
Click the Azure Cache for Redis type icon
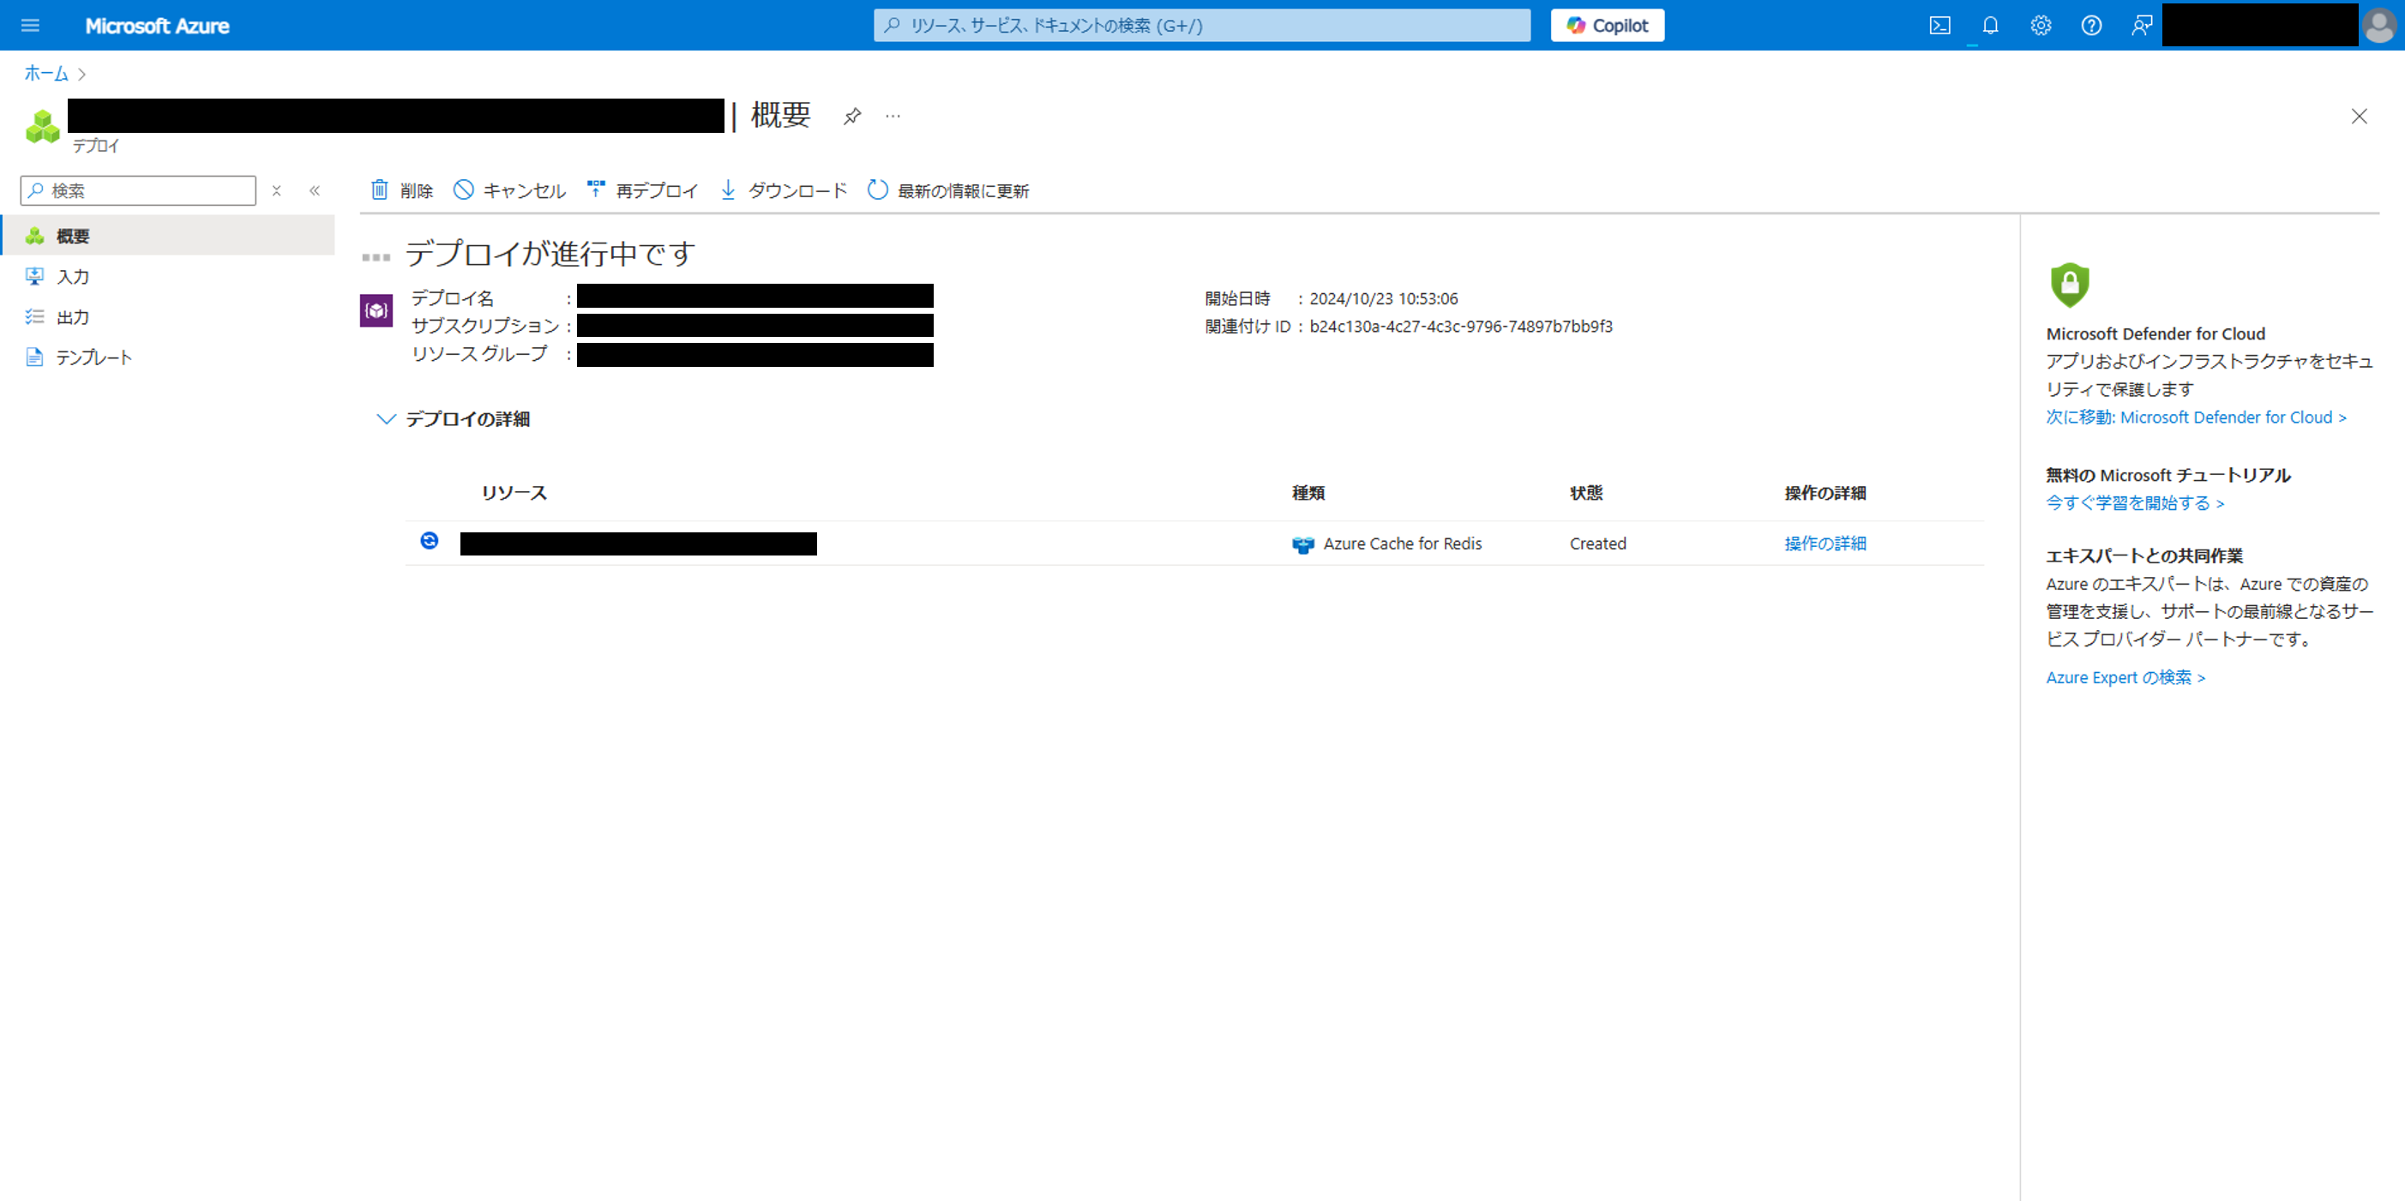point(1302,544)
